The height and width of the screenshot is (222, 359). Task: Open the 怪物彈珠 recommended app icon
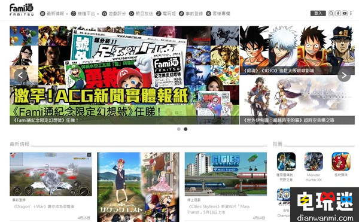coord(341,162)
